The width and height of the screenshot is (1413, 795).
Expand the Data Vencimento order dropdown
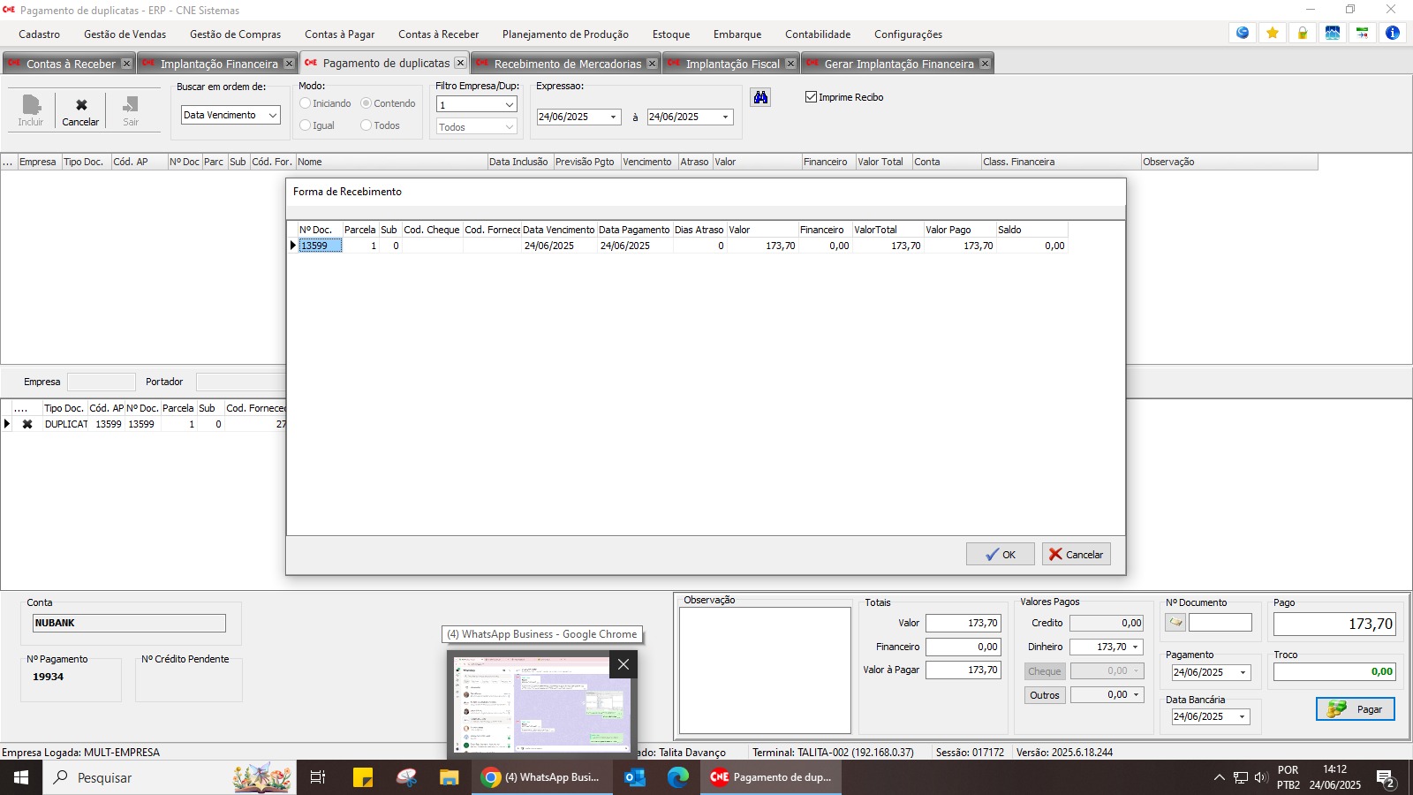tap(273, 115)
